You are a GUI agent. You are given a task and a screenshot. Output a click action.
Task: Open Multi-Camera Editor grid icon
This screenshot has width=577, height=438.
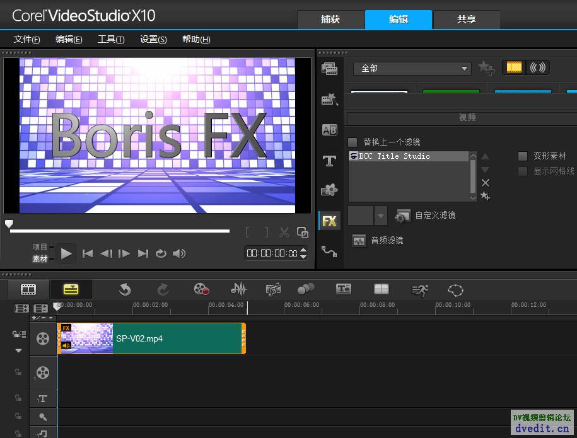[x=382, y=289]
